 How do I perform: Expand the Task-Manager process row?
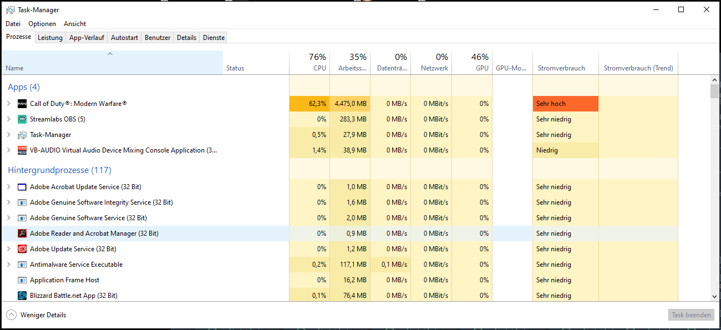(x=8, y=135)
